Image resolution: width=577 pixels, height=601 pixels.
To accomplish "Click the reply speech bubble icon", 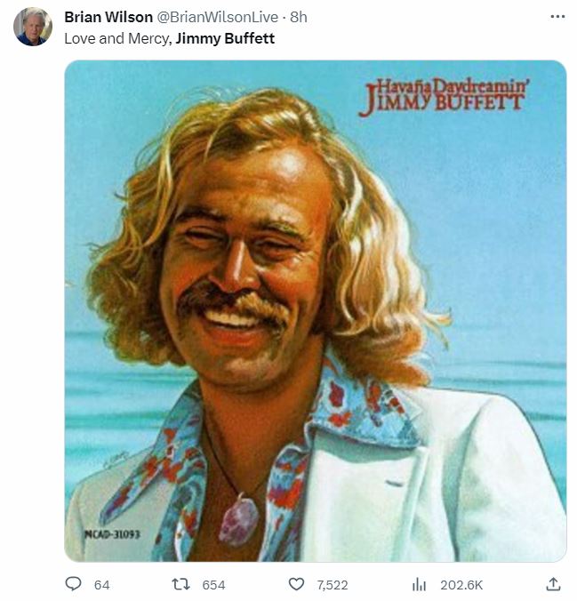I will [x=73, y=584].
